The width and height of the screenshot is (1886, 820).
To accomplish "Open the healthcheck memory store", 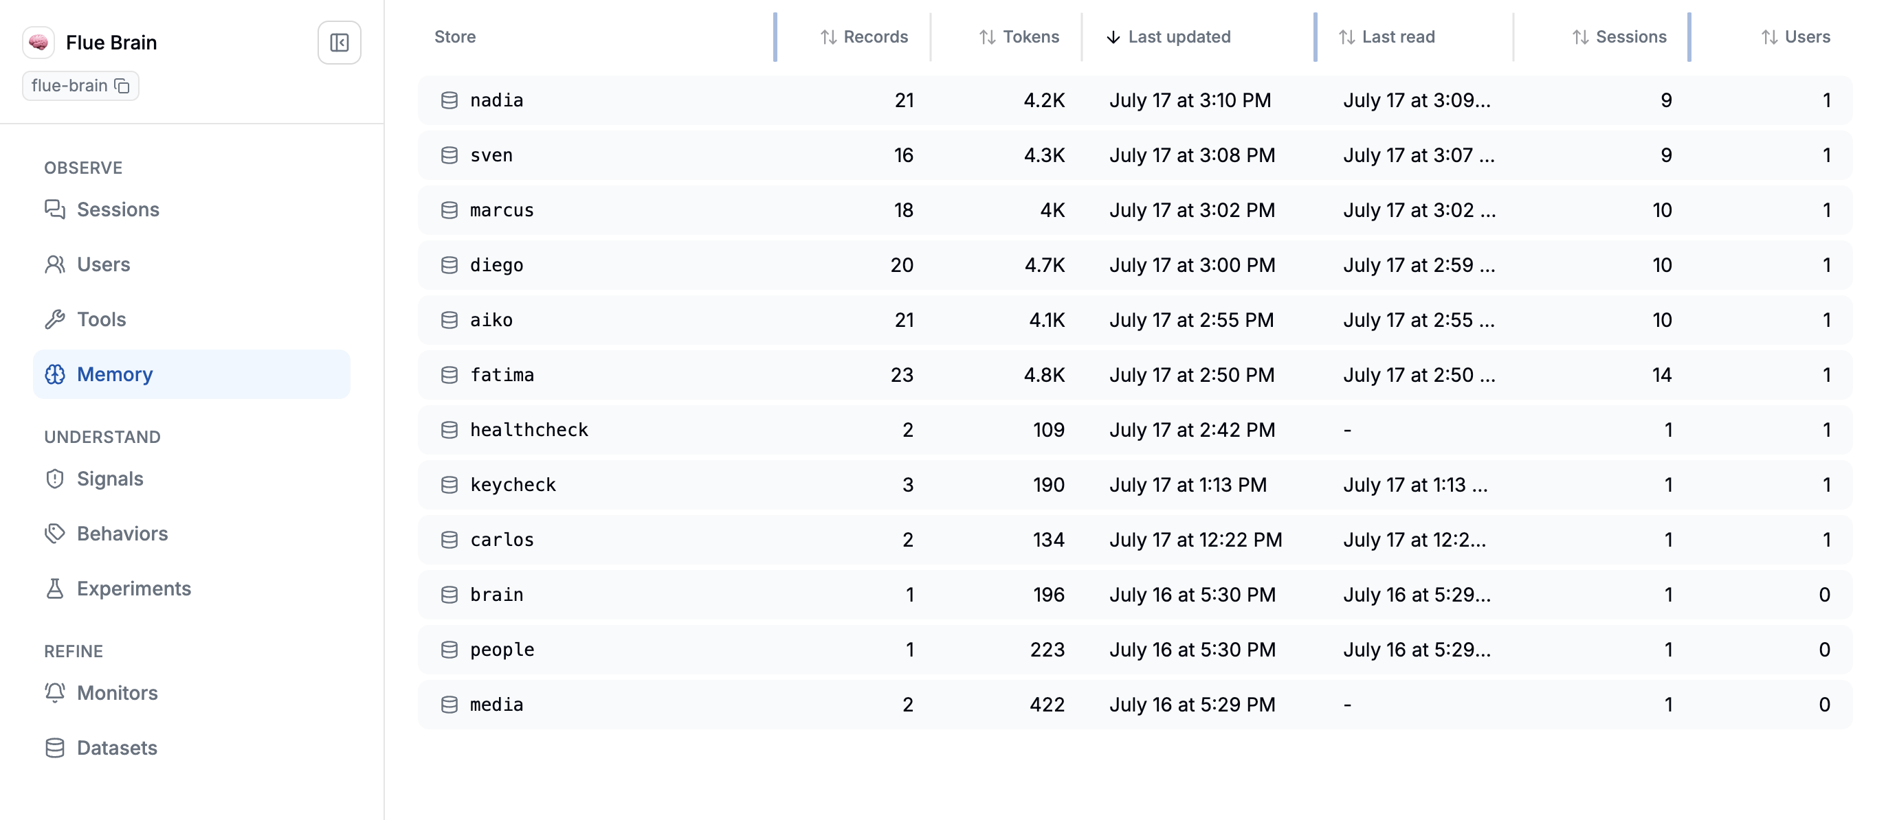I will (1135, 429).
